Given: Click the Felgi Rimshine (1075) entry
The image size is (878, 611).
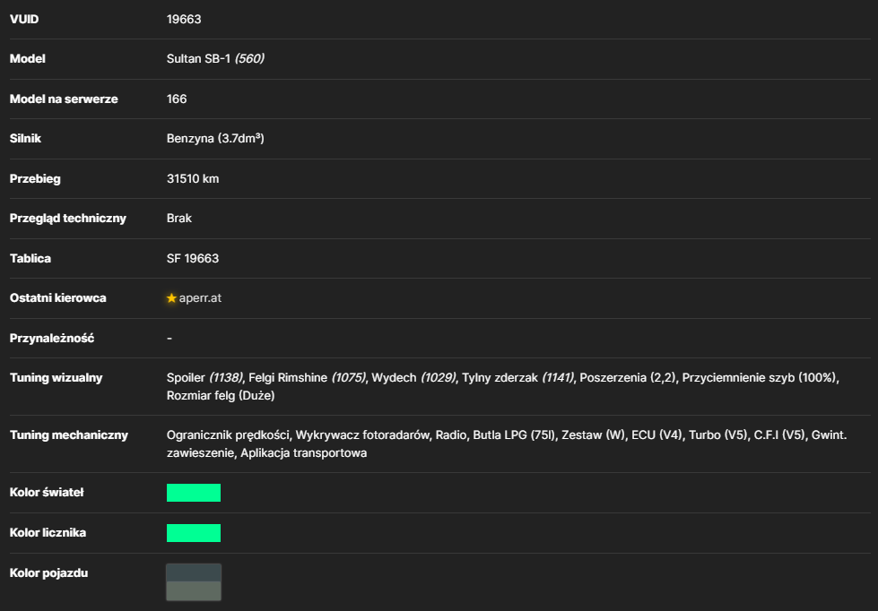Looking at the screenshot, I should (x=307, y=378).
